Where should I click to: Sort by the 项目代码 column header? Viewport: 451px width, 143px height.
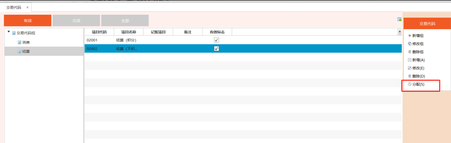[x=99, y=32]
